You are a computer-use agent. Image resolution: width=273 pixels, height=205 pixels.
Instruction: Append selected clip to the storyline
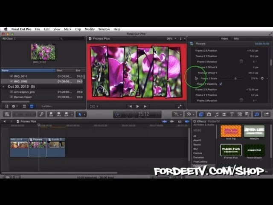pyautogui.click(x=67, y=114)
